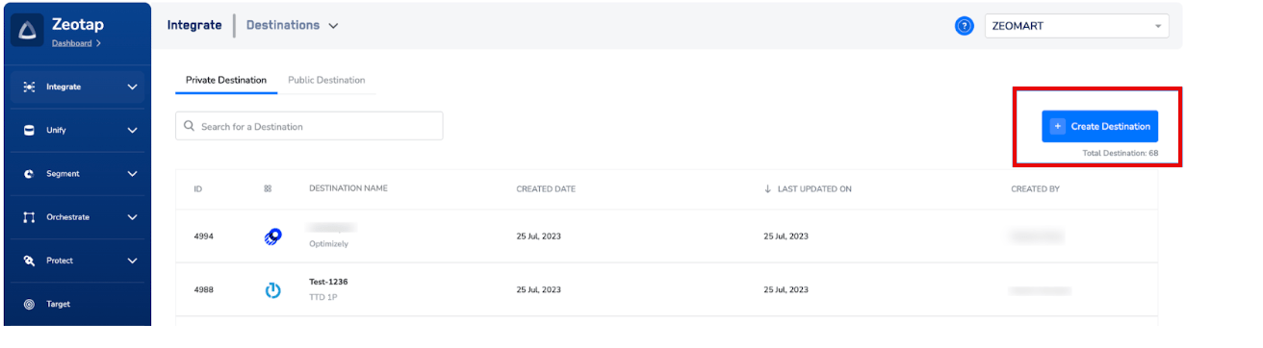The width and height of the screenshot is (1263, 348).
Task: Switch to Public Destination tab
Action: (326, 80)
